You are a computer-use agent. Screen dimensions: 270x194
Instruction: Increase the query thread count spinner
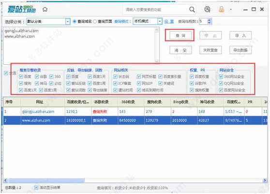[x=209, y=20]
